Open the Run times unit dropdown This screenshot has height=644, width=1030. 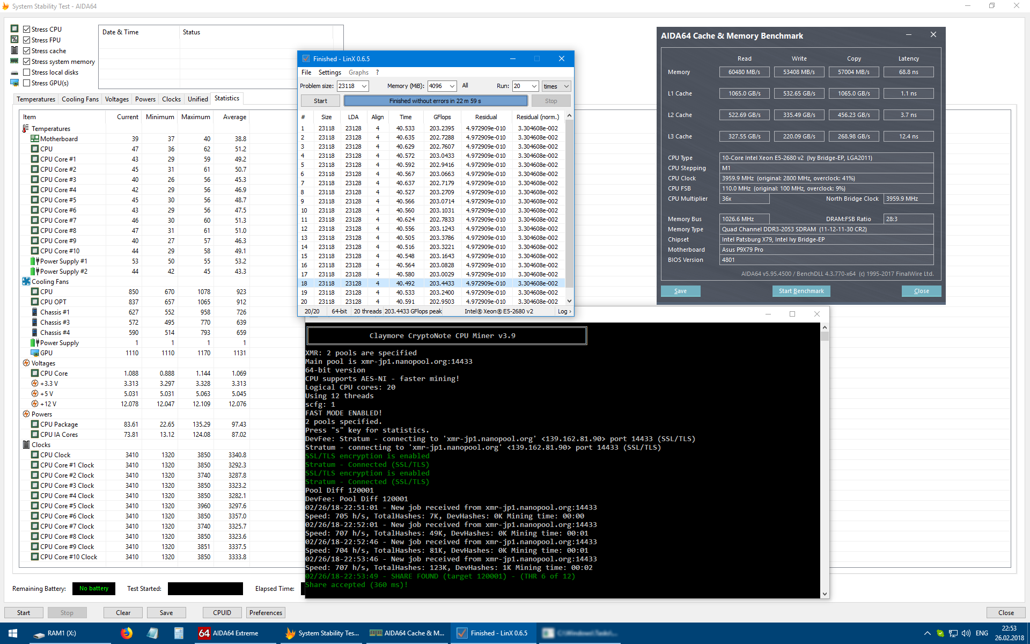click(566, 86)
